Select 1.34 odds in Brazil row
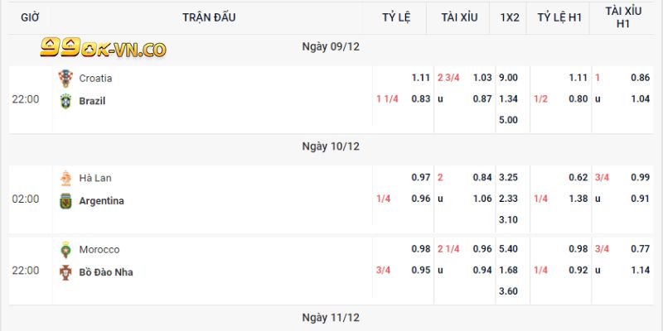663x331 pixels. [x=508, y=99]
